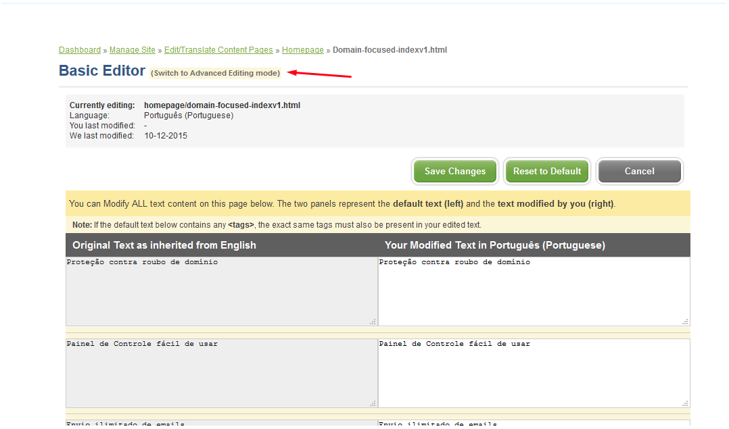Click resize grip of original 'Proteção contra roubo' box

pyautogui.click(x=373, y=322)
